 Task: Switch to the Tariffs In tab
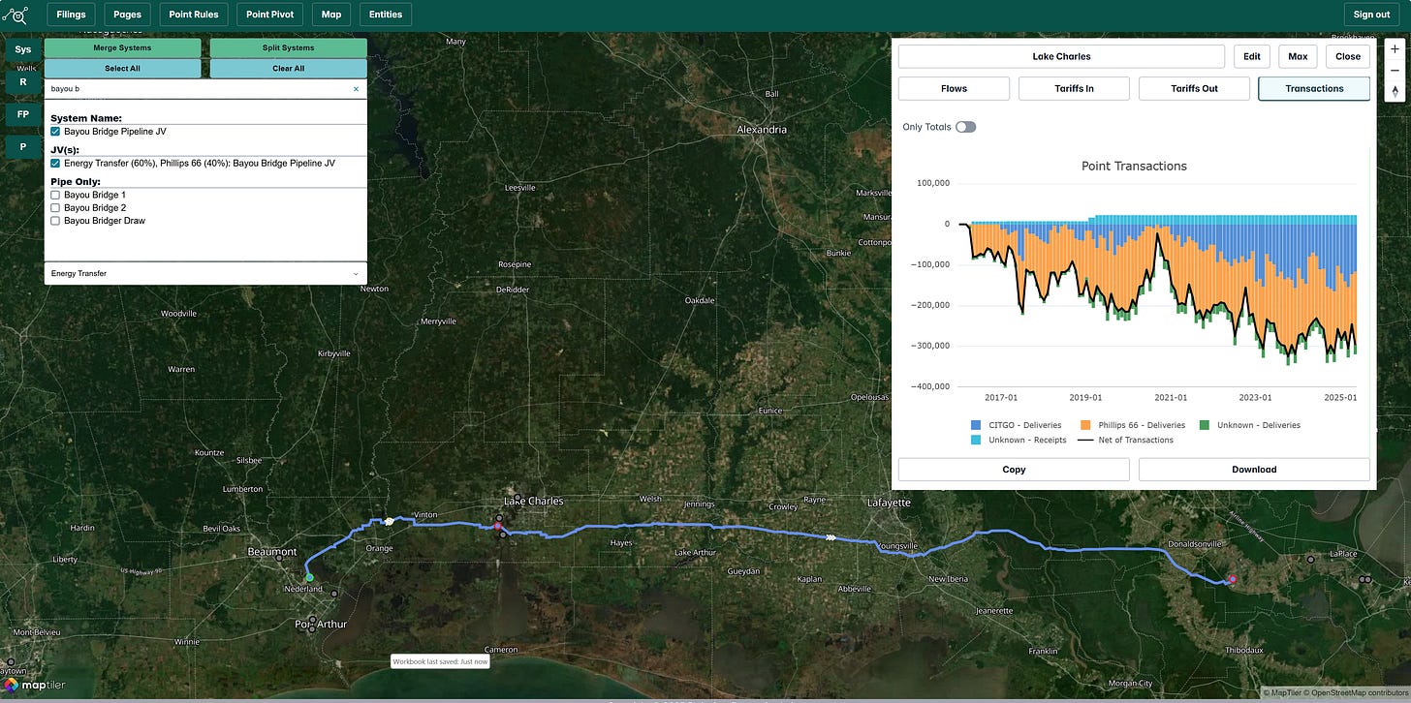point(1074,88)
